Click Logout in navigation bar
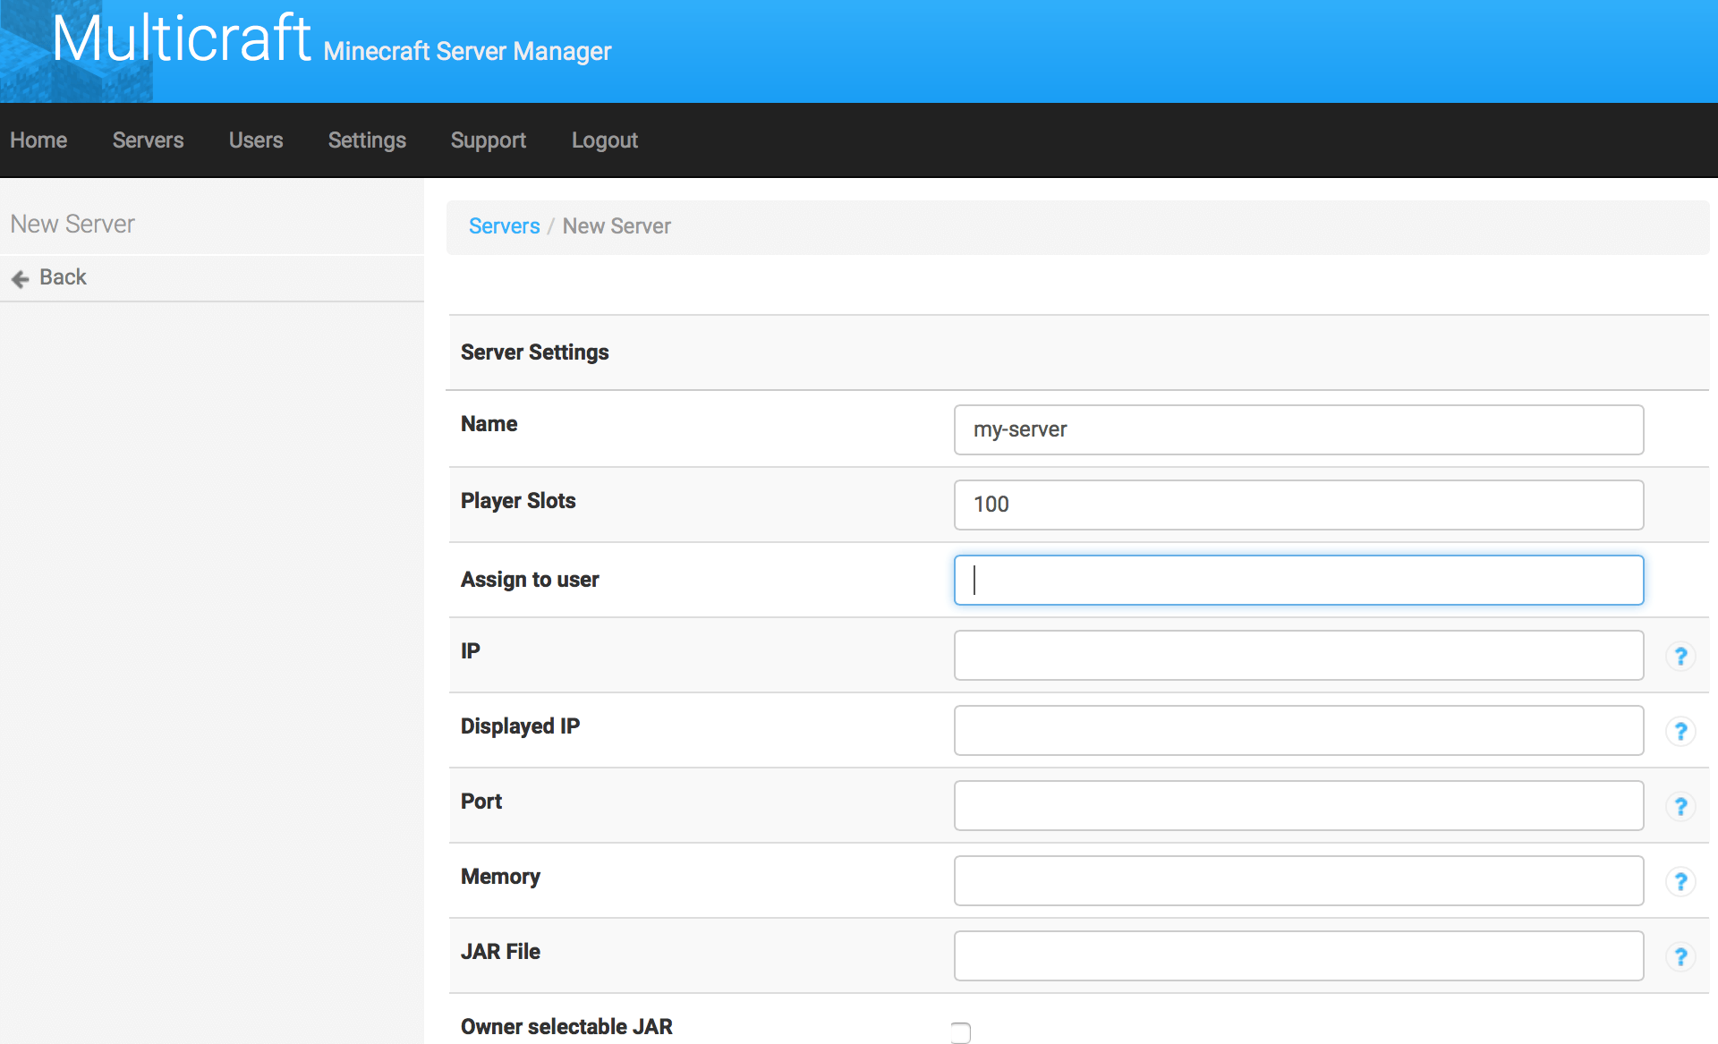 [x=605, y=140]
